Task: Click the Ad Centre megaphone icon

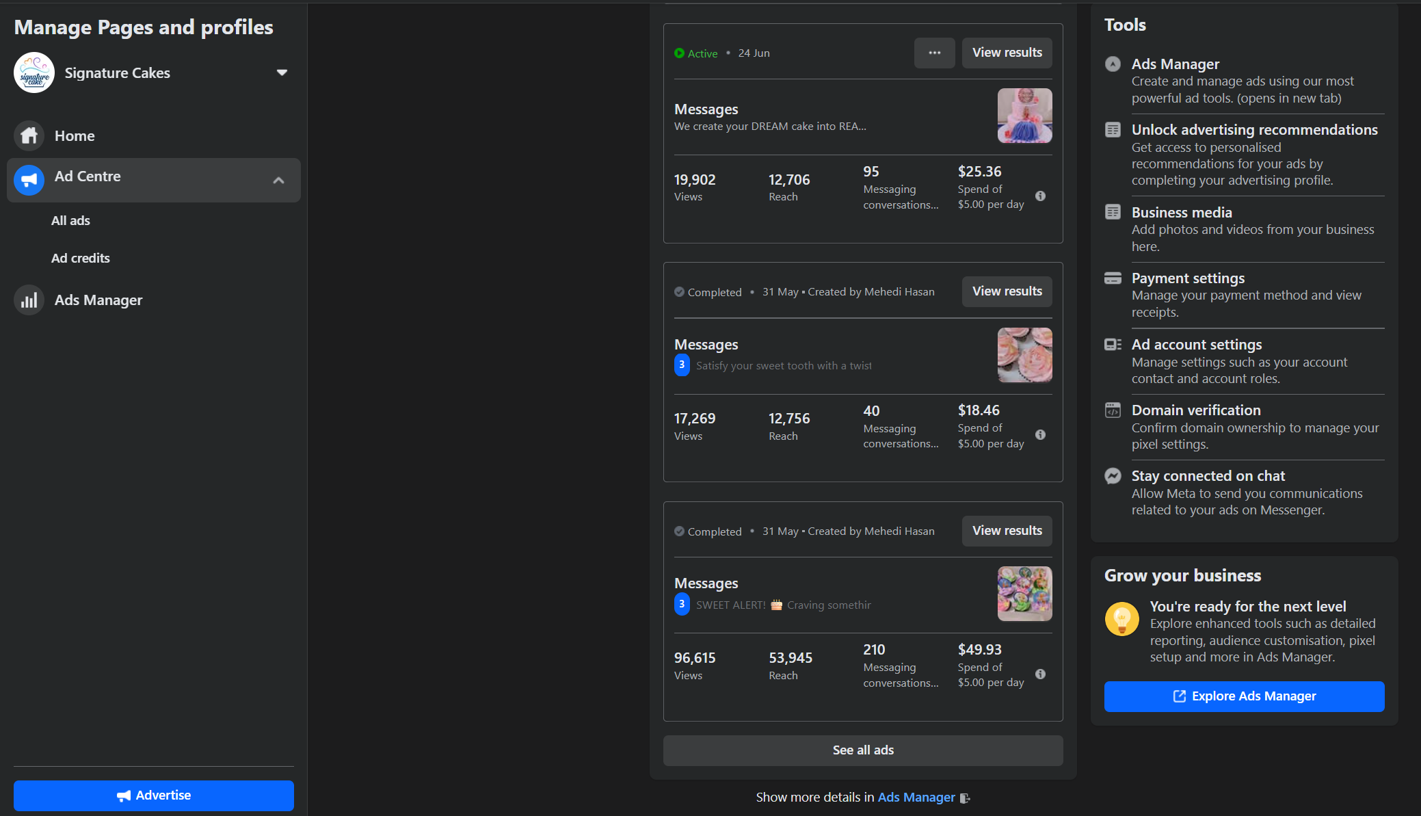Action: tap(29, 180)
